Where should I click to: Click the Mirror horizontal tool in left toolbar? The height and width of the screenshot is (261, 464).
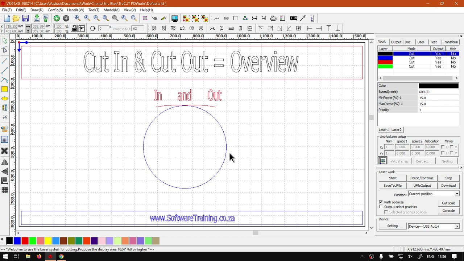click(5, 162)
